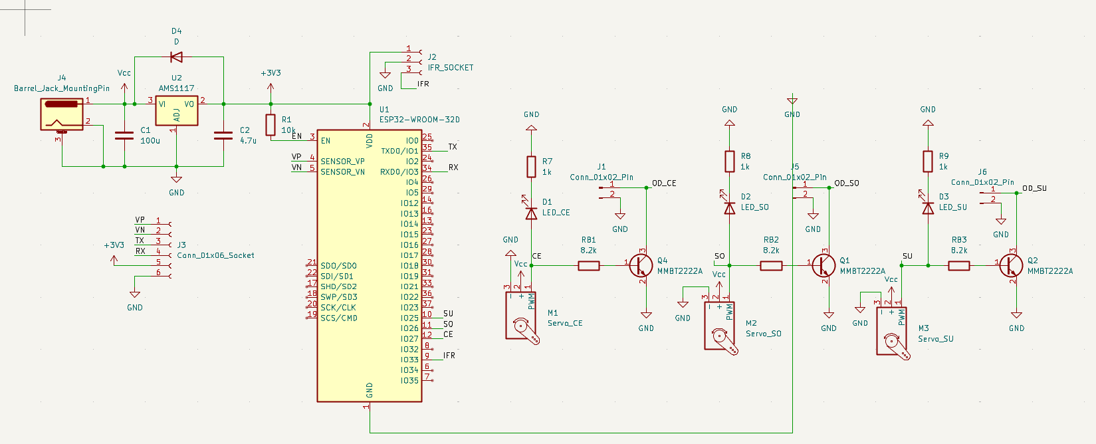
Task: Select resistor RB2 symbol
Action: coord(771,266)
